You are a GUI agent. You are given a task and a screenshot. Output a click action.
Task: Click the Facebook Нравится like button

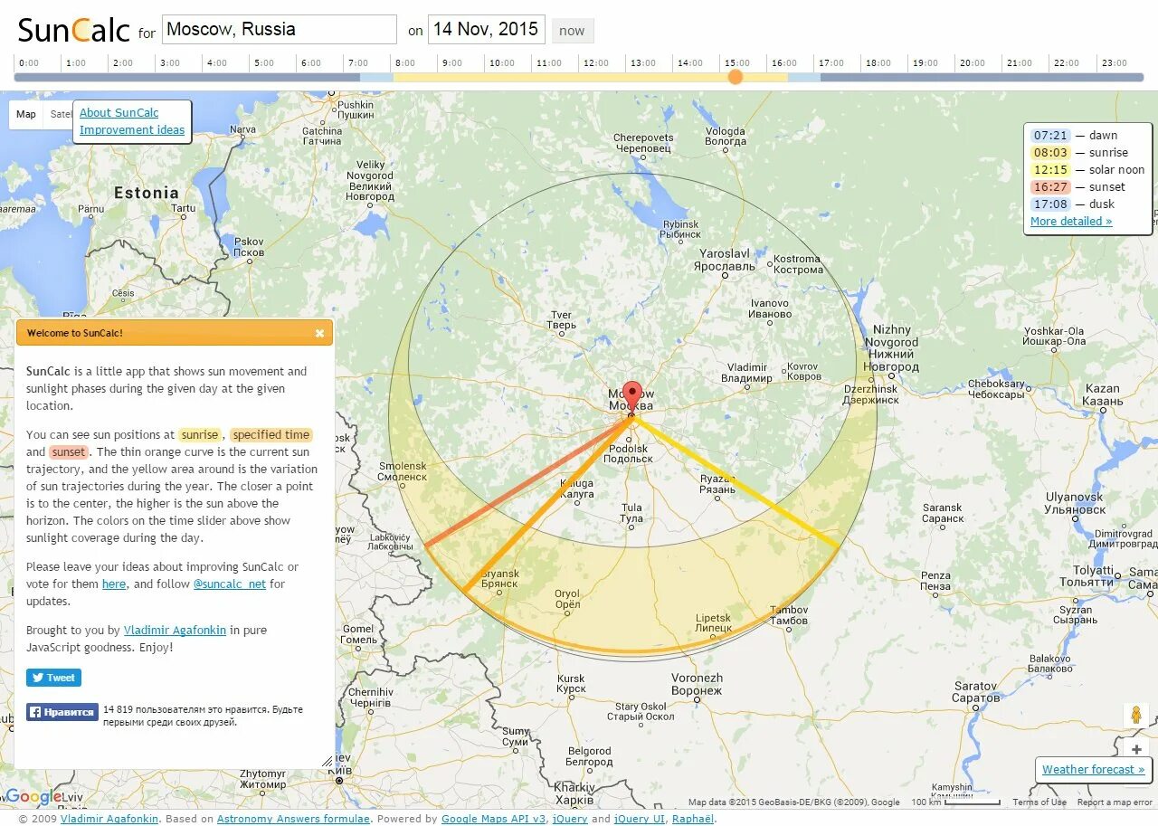[x=62, y=712]
